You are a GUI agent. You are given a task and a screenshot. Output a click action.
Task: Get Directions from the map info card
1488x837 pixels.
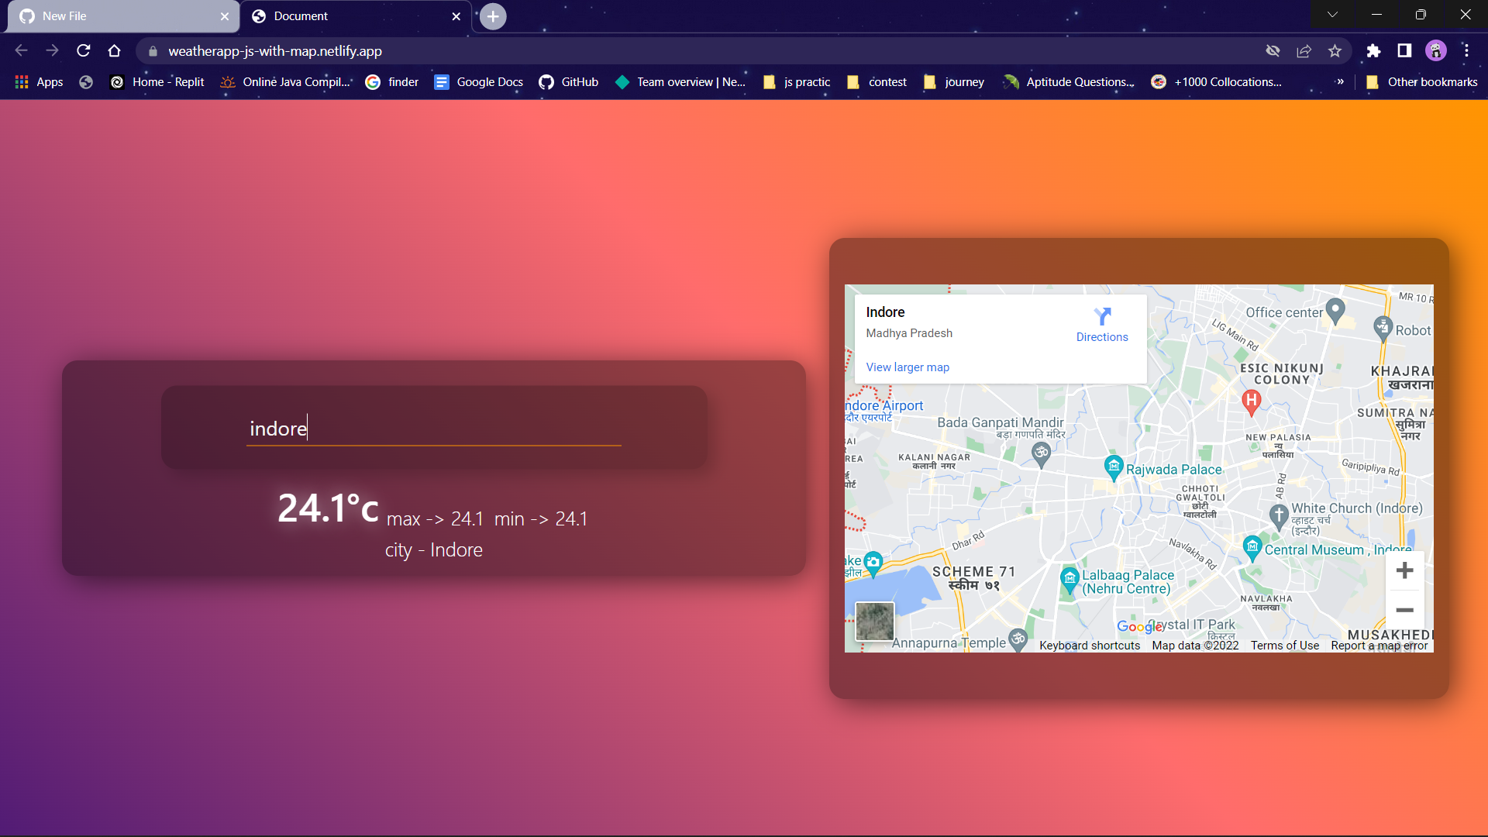click(x=1102, y=323)
